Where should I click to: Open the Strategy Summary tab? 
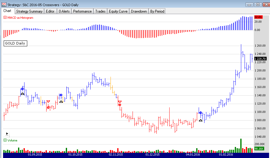click(29, 11)
